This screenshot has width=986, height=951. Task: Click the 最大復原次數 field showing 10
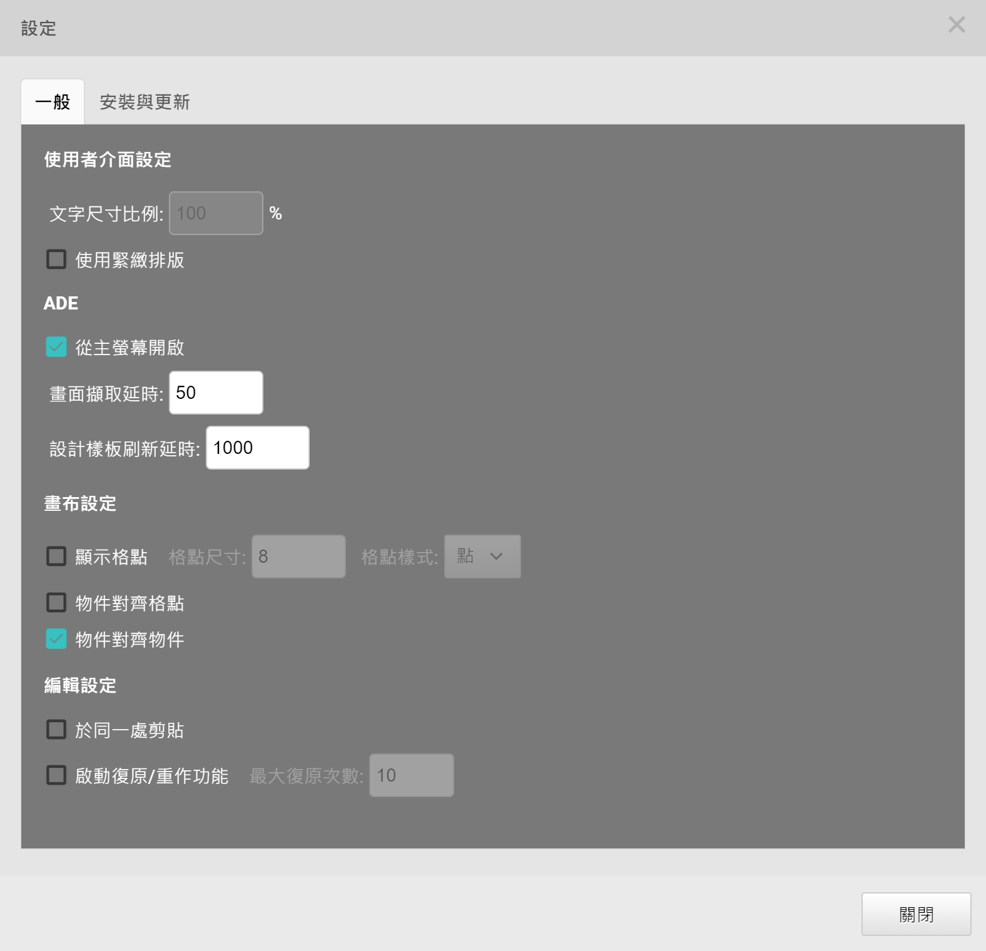pos(412,775)
